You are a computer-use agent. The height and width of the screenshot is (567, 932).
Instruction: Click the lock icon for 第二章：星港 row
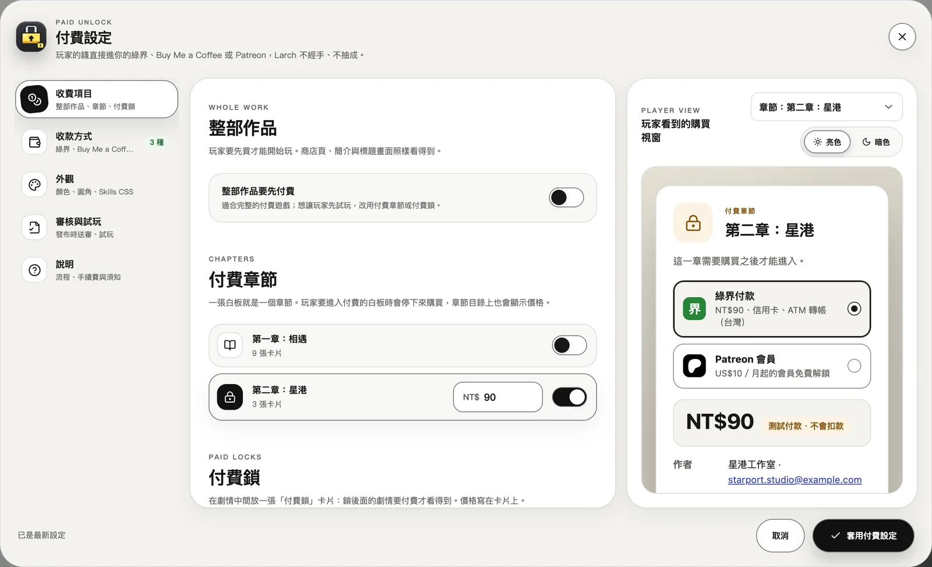click(230, 397)
